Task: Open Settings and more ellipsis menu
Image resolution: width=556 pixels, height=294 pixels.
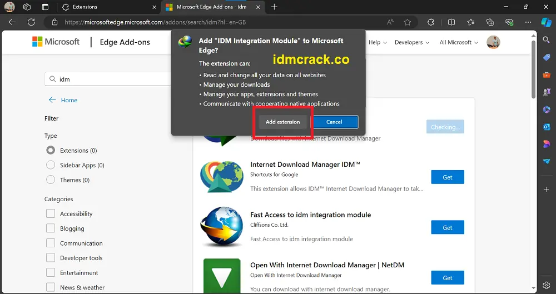Action: 528,22
